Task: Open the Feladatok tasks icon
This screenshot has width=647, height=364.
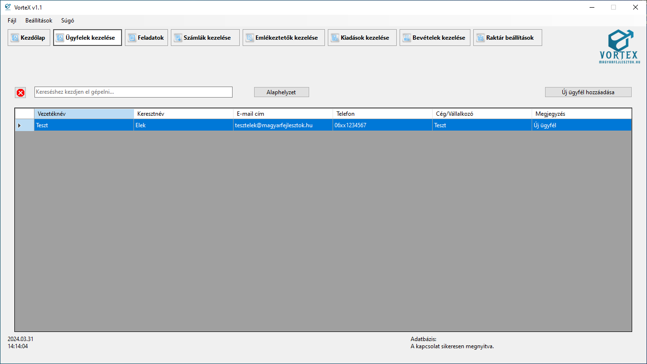Action: tap(132, 38)
